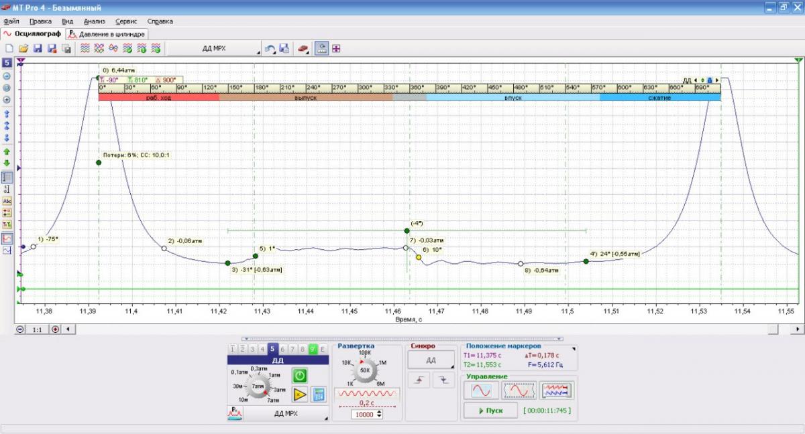The image size is (805, 434).
Task: Open the Анализ menu
Action: (95, 21)
